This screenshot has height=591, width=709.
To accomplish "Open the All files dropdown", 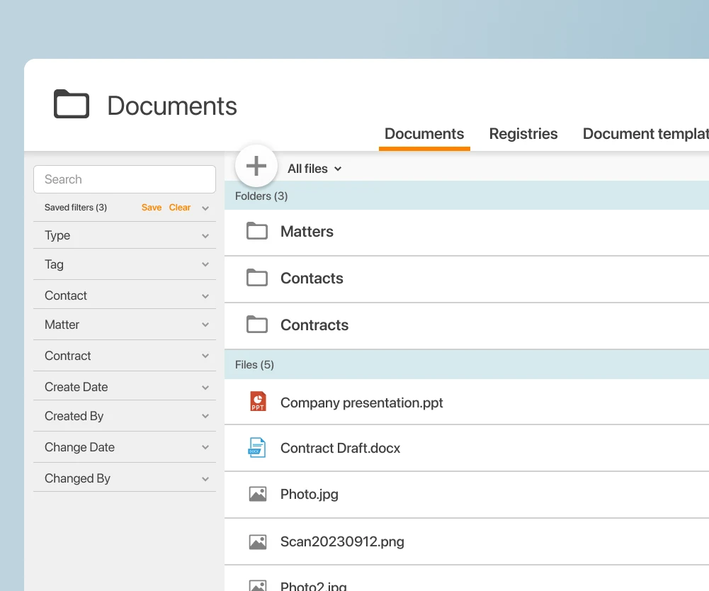I will tap(314, 169).
